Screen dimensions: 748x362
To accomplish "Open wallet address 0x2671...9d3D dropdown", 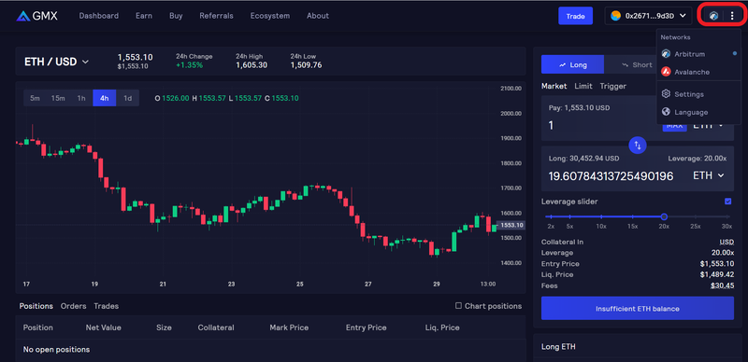I will tap(648, 16).
